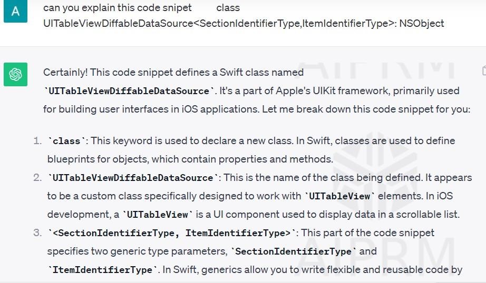The width and height of the screenshot is (486, 283).
Task: Click the green ChatGPT logo avatar
Action: (15, 74)
